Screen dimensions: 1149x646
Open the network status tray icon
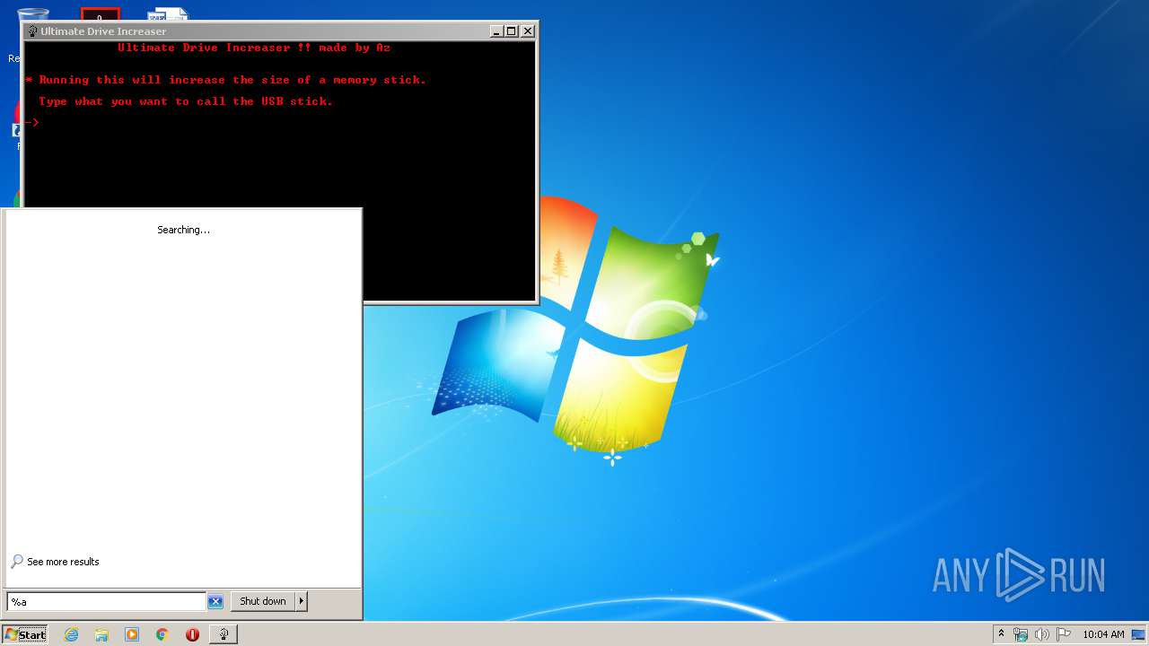tap(1021, 634)
